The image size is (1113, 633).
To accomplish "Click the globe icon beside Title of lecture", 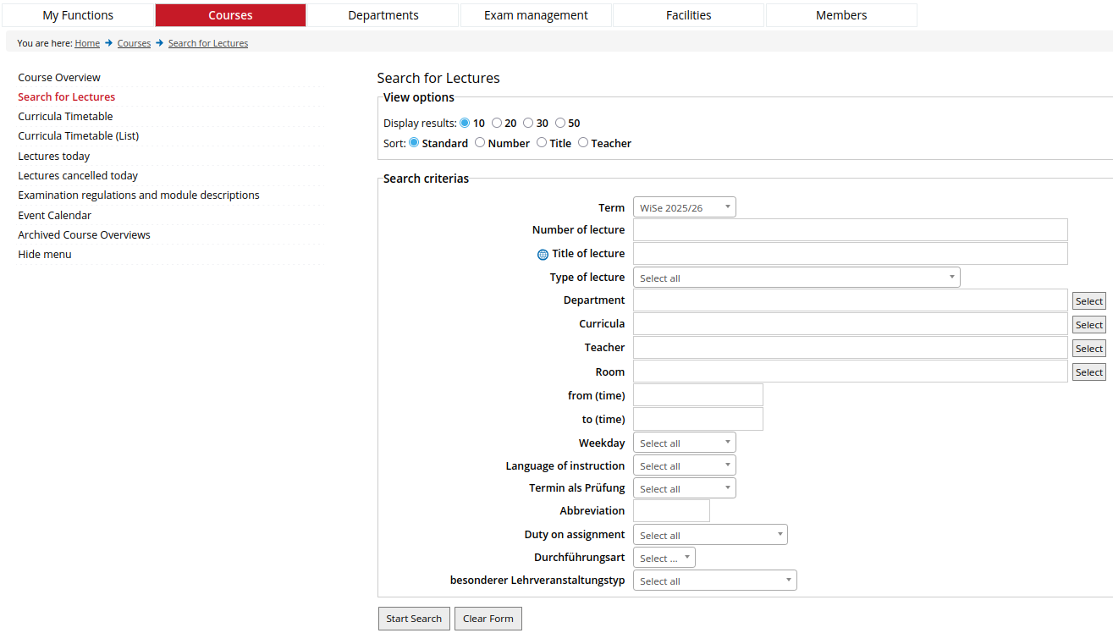I will (x=542, y=254).
